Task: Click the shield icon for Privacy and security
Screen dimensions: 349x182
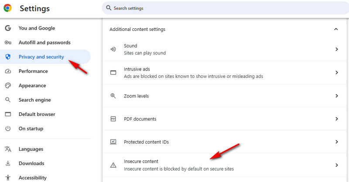Action: pyautogui.click(x=8, y=57)
